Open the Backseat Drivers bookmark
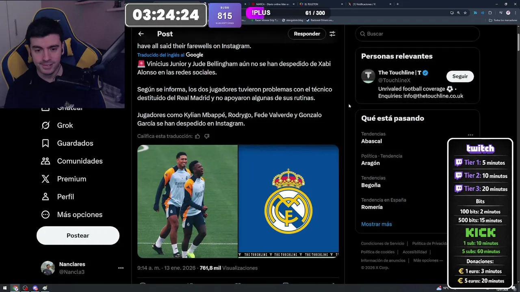 tap(320, 20)
